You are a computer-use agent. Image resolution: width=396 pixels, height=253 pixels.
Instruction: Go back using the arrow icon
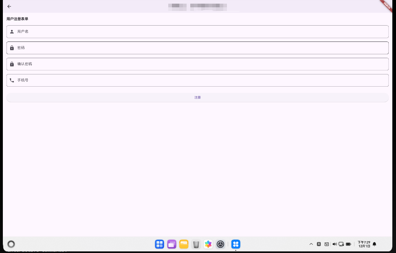(9, 7)
